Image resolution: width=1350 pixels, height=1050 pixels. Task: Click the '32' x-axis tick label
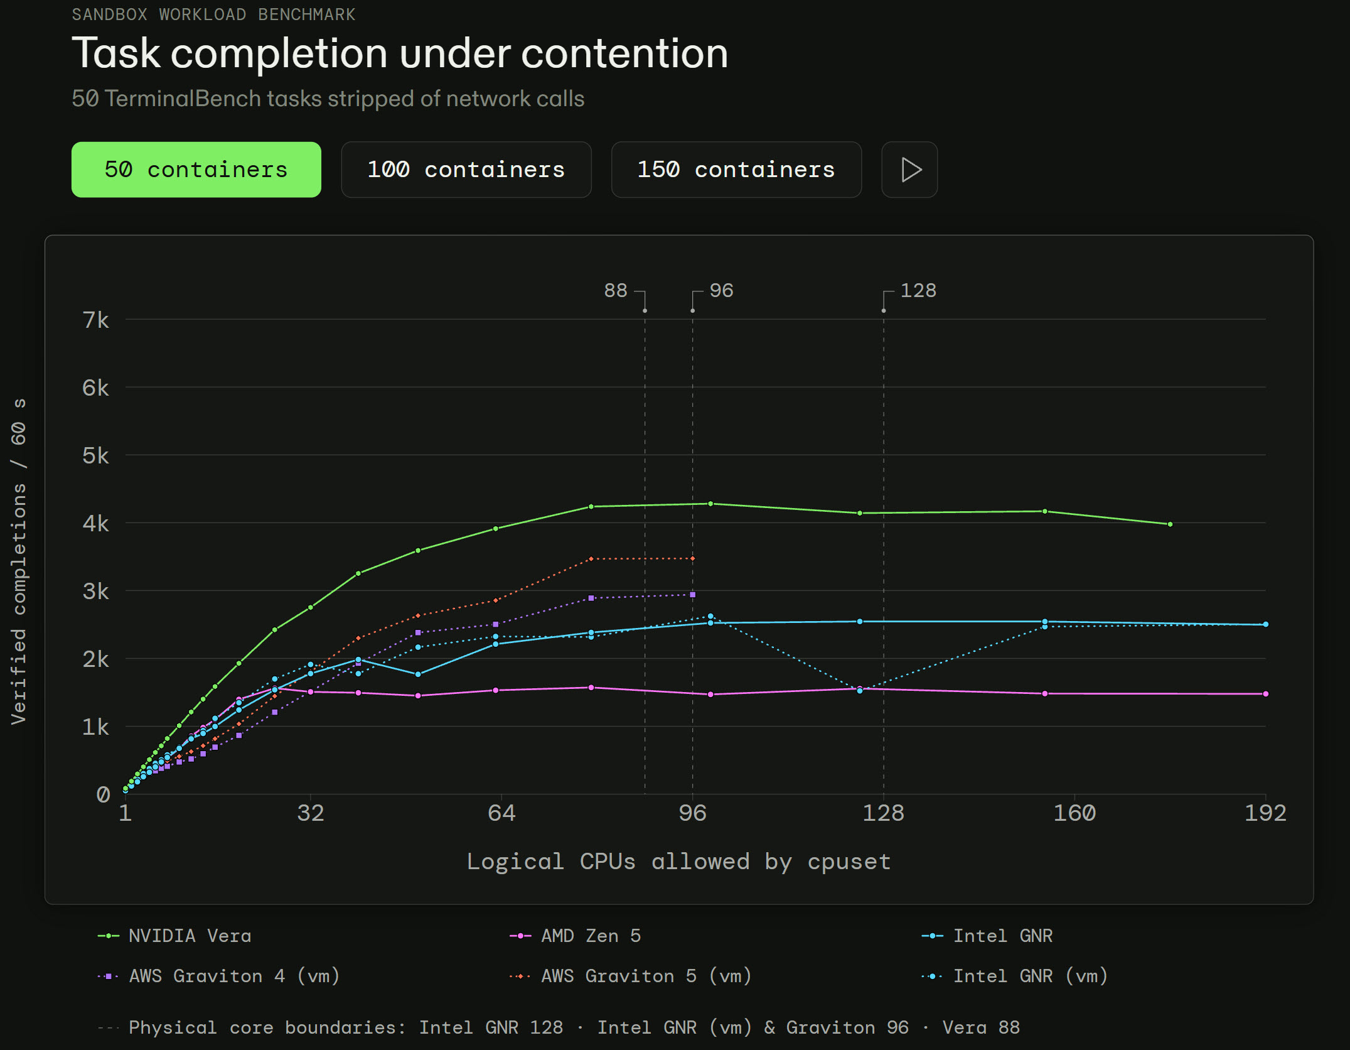(311, 813)
